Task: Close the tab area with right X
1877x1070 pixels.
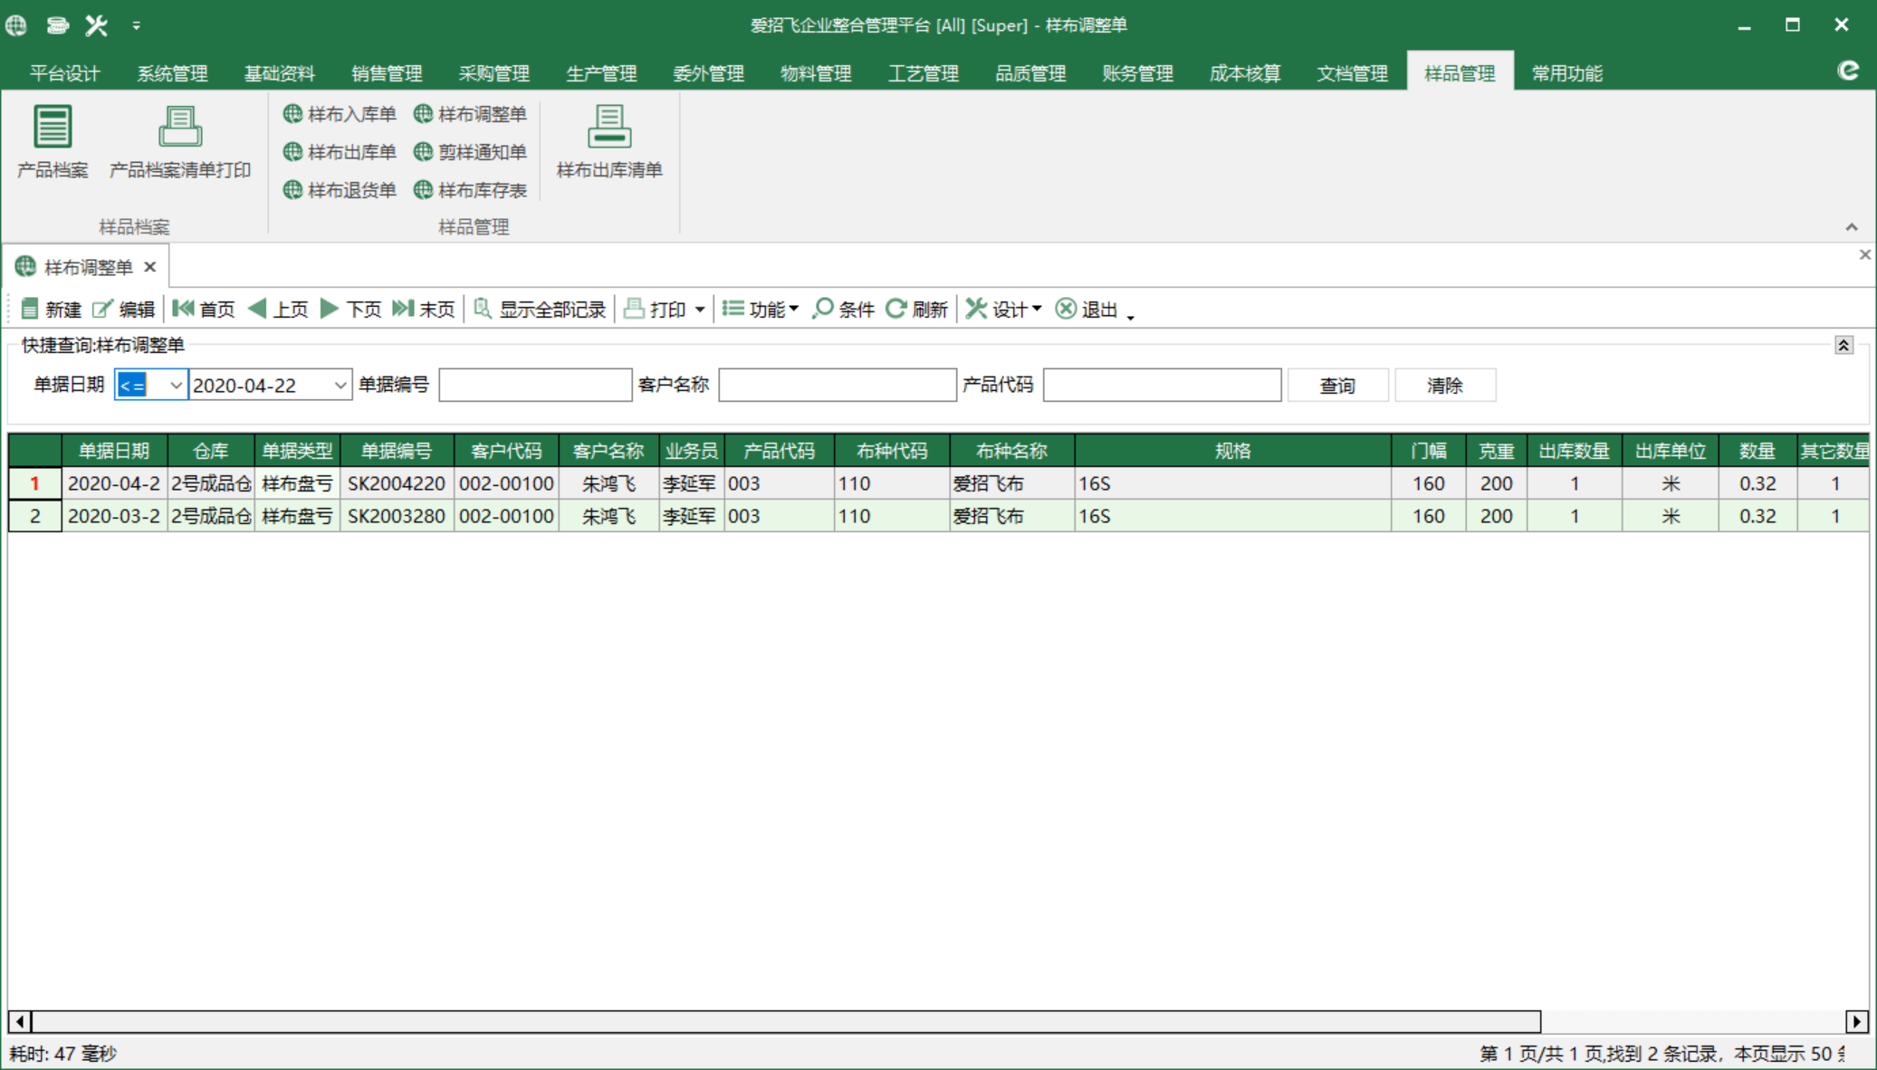Action: coord(1865,255)
